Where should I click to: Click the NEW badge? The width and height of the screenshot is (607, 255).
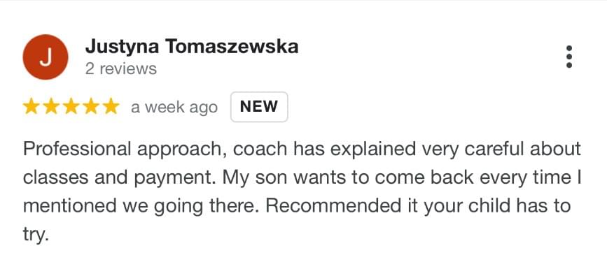(x=259, y=107)
